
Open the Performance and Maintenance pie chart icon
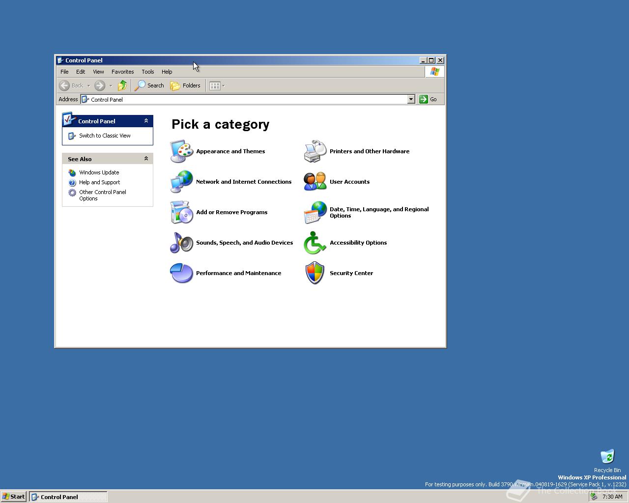point(182,273)
